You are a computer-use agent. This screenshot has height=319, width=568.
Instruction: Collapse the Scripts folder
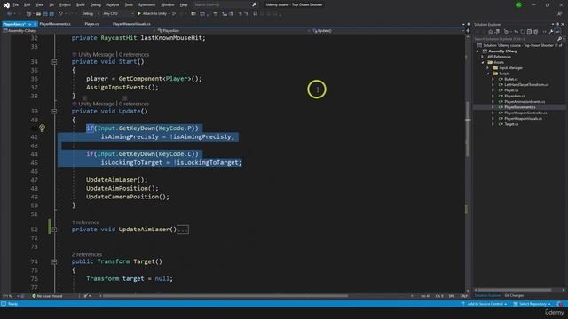(x=488, y=74)
